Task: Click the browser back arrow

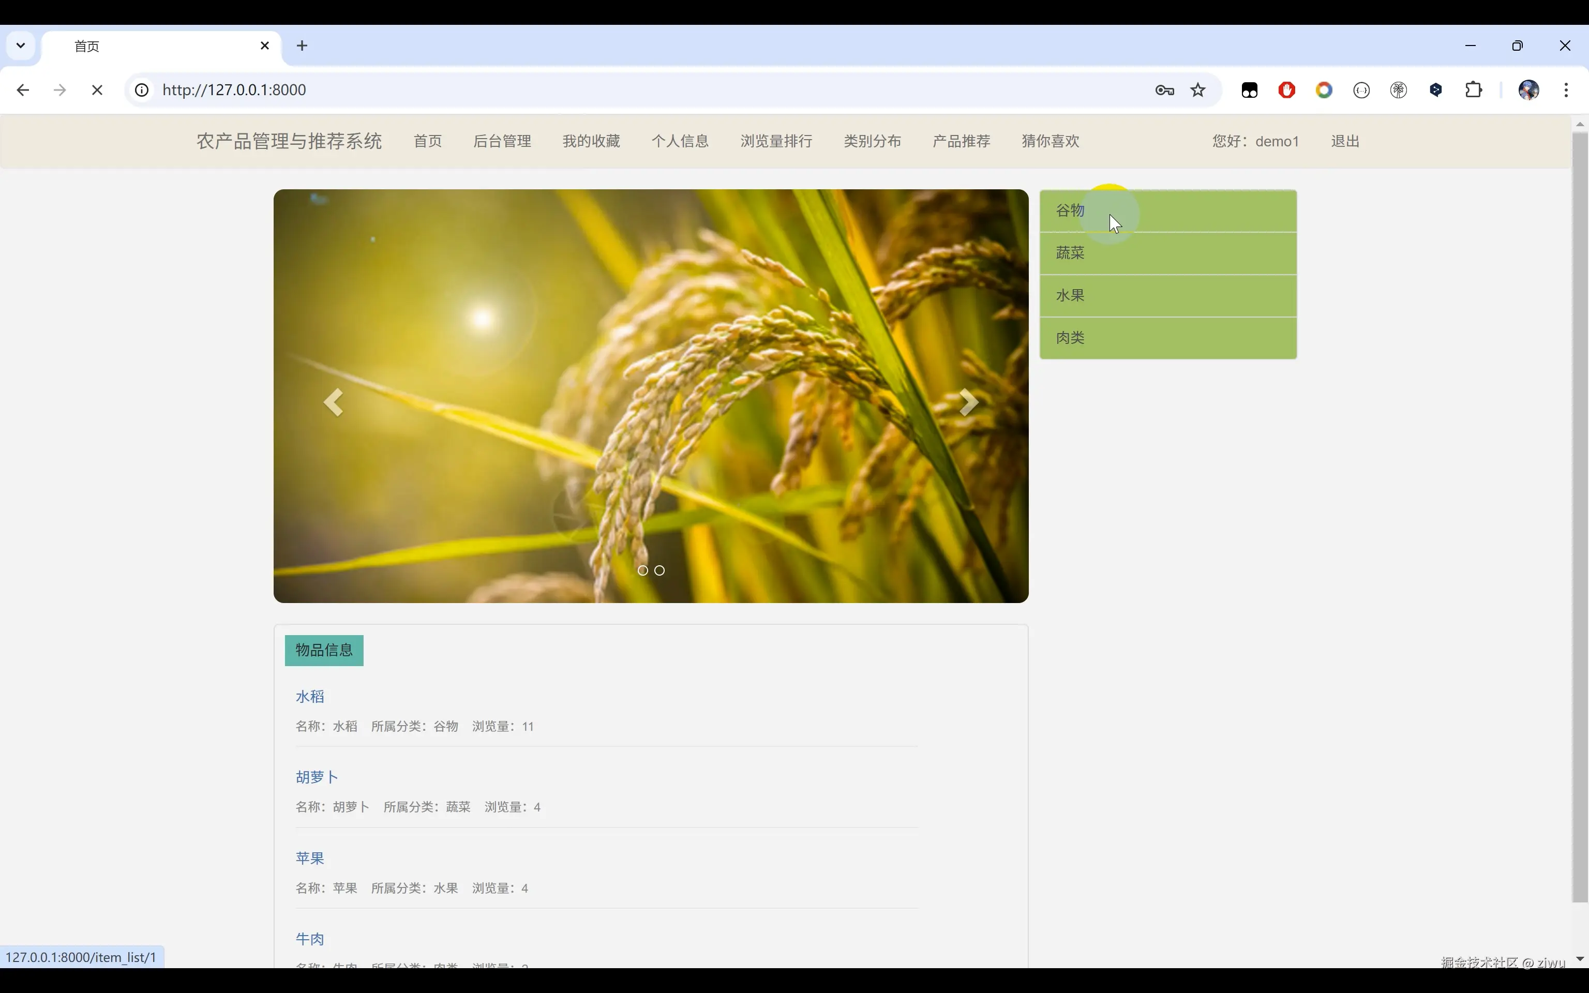Action: [x=22, y=90]
